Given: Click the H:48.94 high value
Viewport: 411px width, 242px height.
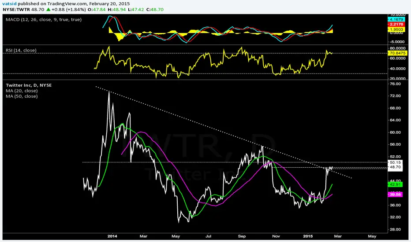Looking at the screenshot, I should (x=117, y=9).
